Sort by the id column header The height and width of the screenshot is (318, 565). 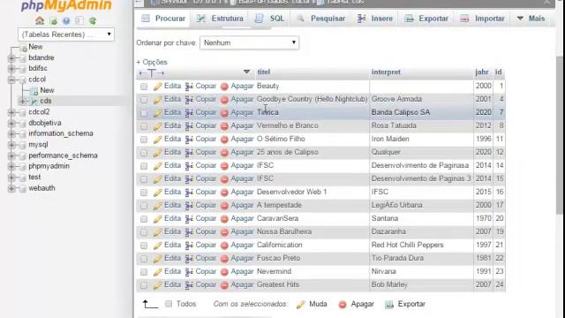pyautogui.click(x=498, y=72)
